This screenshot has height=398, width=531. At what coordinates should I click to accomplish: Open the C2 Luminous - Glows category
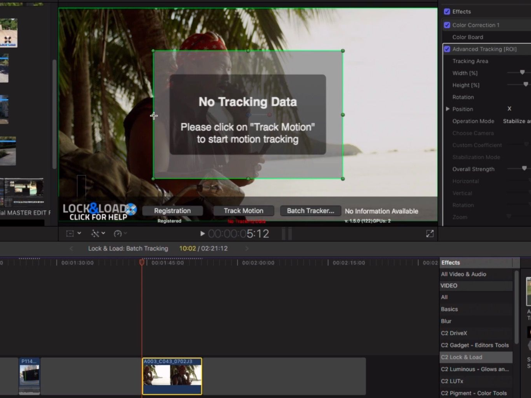point(475,369)
